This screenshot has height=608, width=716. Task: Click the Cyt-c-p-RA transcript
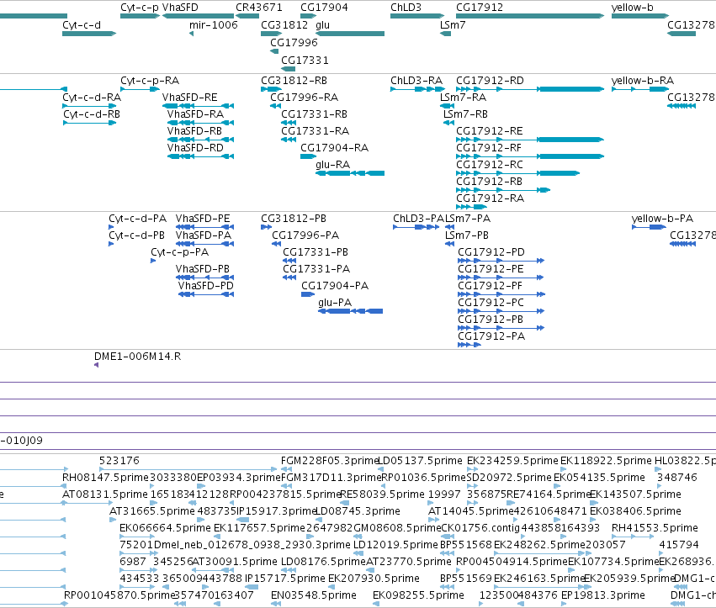pyautogui.click(x=141, y=89)
